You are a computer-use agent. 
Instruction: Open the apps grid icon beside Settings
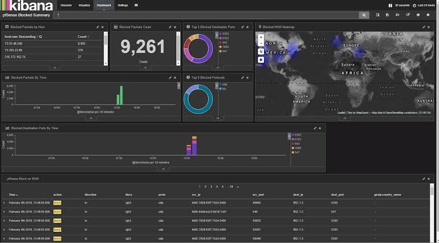136,5
